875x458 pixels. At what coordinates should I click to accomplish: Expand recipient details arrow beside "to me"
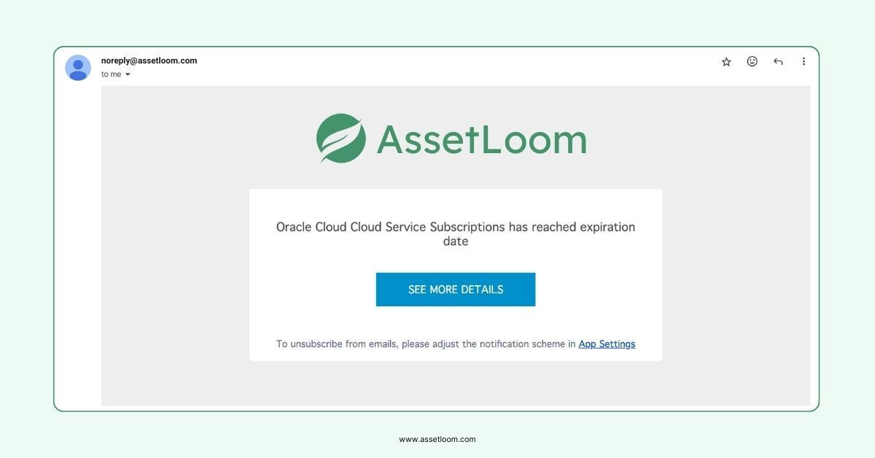tap(128, 74)
